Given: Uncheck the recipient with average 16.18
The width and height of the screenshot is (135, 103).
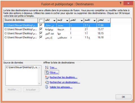Looking at the screenshot, I should coord(41,37).
